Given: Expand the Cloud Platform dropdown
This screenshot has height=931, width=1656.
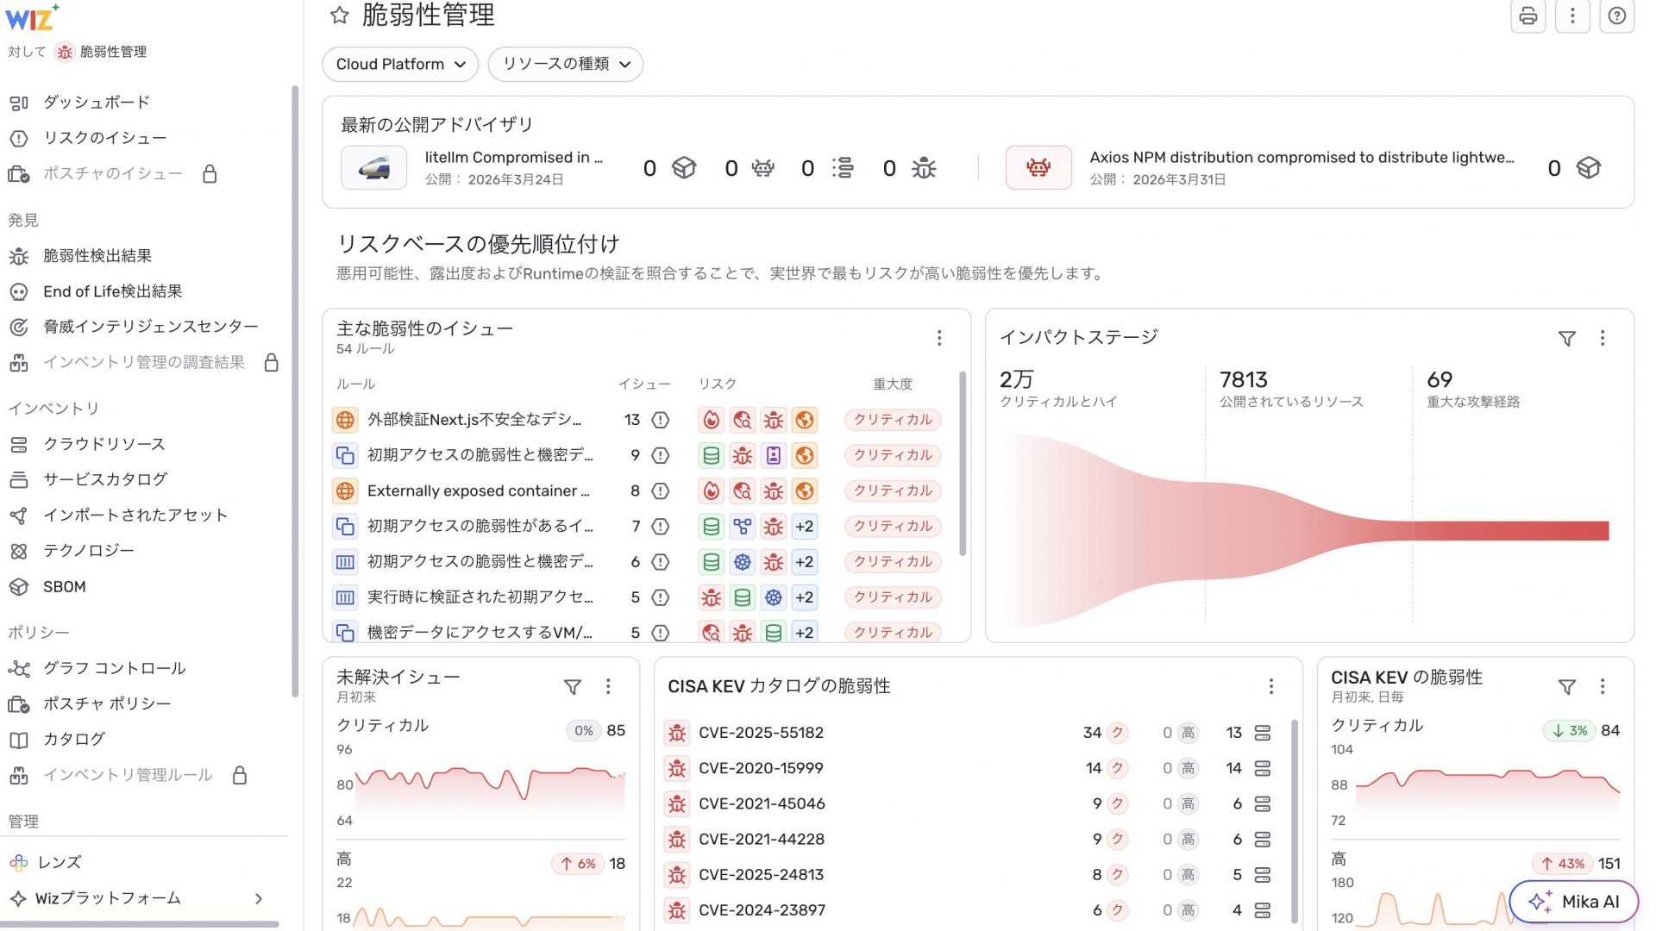Looking at the screenshot, I should (x=400, y=65).
